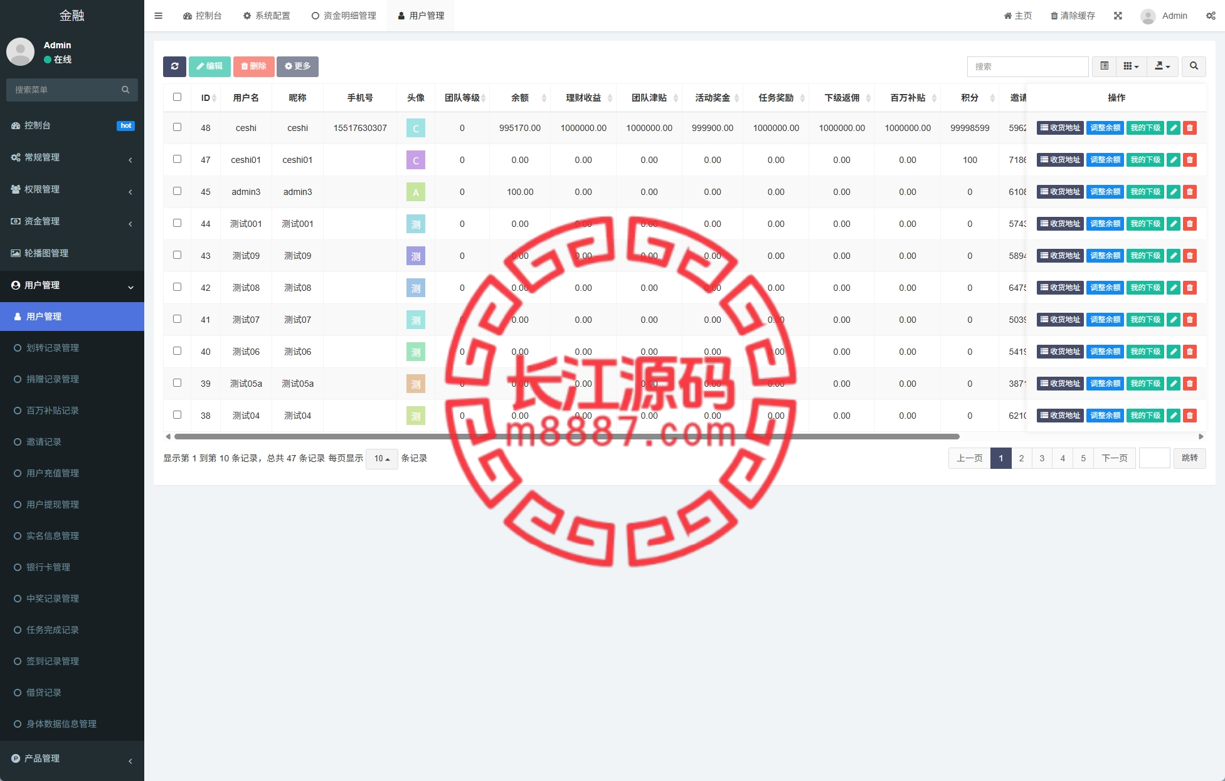
Task: Click the ceshi user avatar thumbnail
Action: [416, 128]
